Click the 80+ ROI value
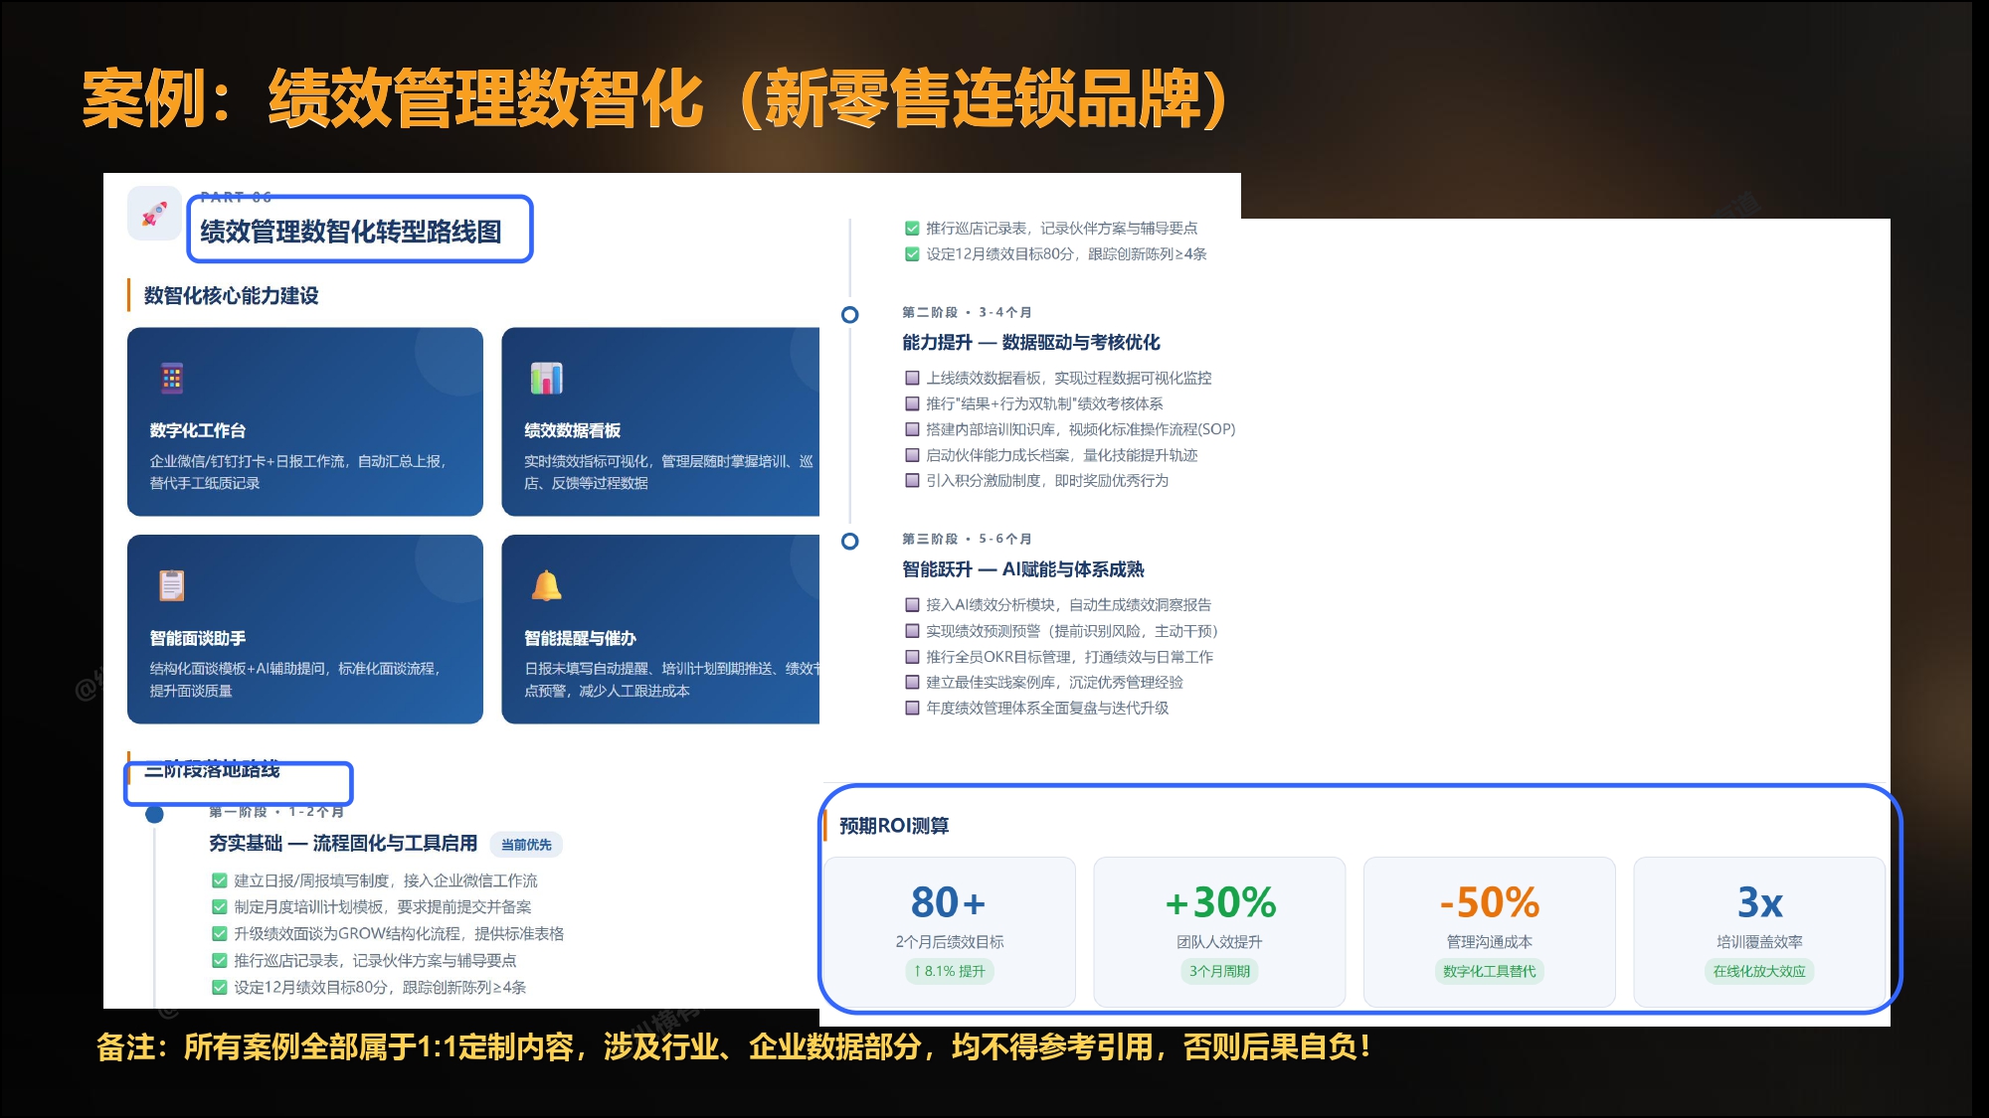This screenshot has height=1118, width=1989. pyautogui.click(x=949, y=902)
